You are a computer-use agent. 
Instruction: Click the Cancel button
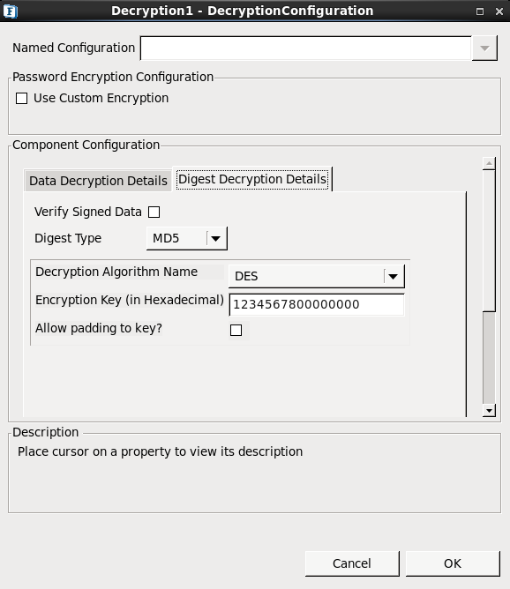(352, 563)
